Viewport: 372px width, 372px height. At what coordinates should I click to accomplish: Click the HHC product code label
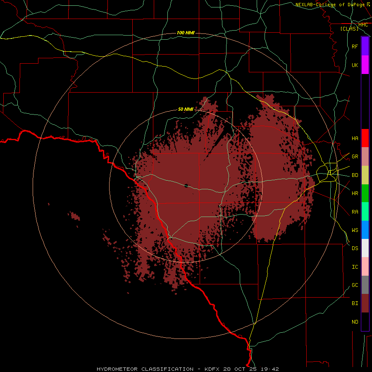363,25
